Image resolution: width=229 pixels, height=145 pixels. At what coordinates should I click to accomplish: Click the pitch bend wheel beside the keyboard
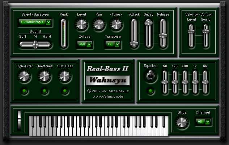click(x=19, y=120)
